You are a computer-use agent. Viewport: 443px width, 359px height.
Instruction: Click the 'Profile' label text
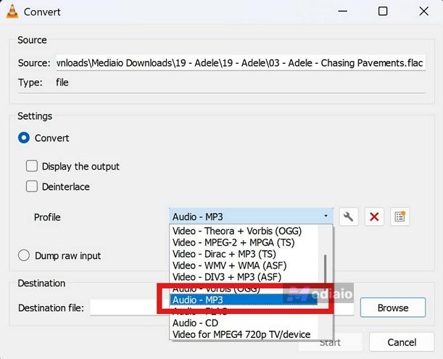[47, 217]
